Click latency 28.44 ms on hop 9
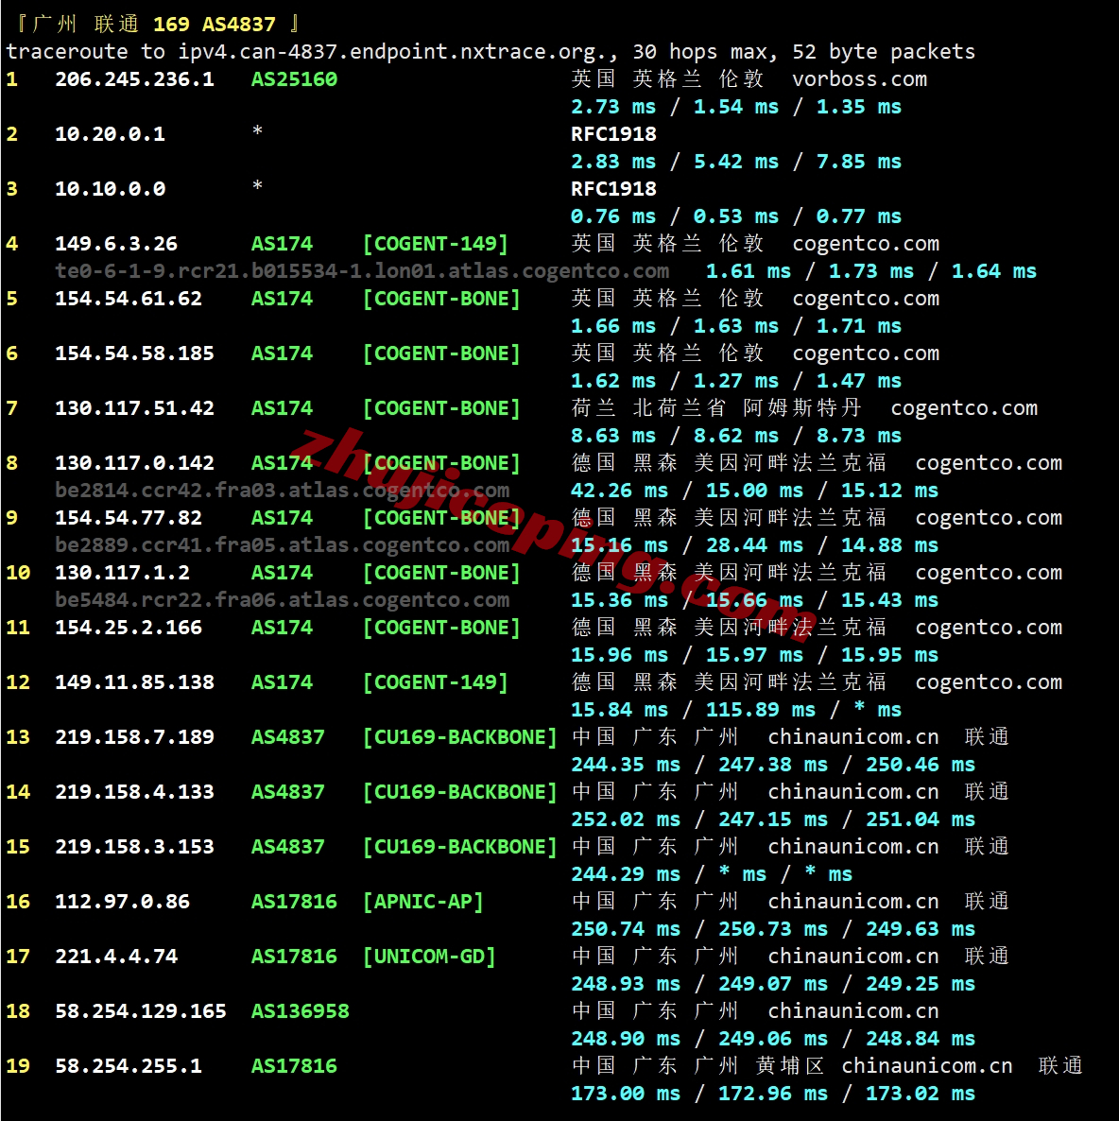 754,545
